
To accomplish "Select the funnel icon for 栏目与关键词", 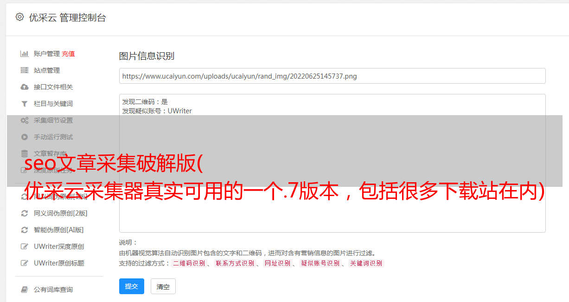I will (25, 104).
